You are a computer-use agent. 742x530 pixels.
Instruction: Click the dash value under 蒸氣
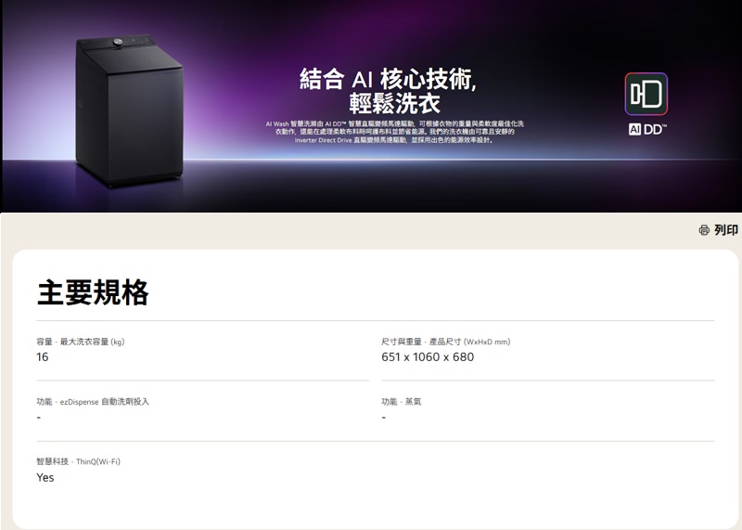(384, 418)
